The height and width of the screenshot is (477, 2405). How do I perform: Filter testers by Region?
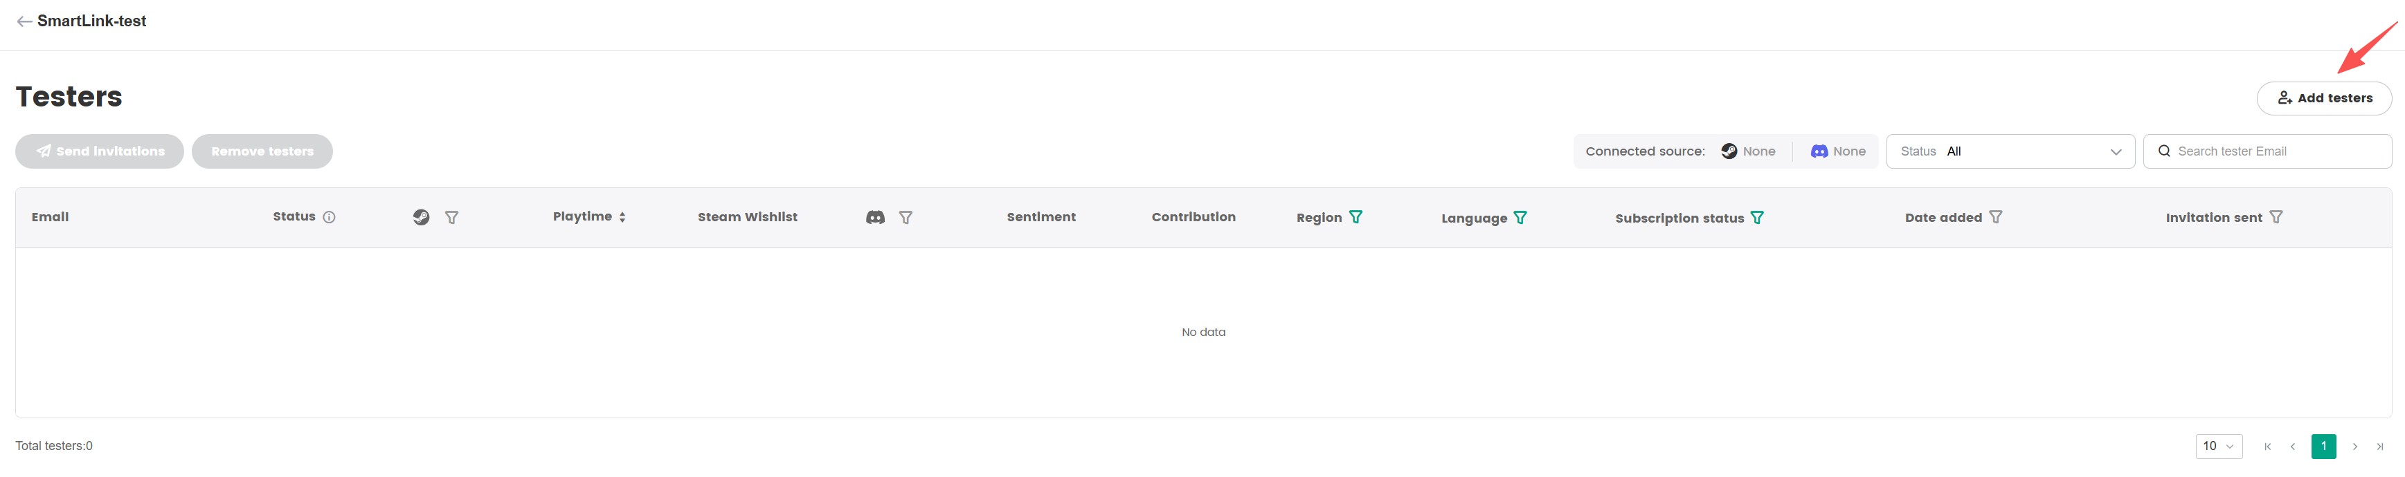pyautogui.click(x=1355, y=217)
